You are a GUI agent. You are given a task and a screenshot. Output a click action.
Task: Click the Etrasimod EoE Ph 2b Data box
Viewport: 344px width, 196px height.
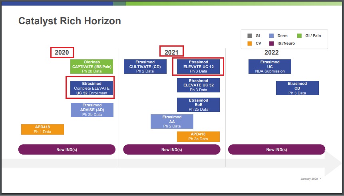(x=198, y=104)
